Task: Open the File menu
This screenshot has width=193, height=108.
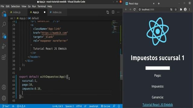Action: coord(2,6)
